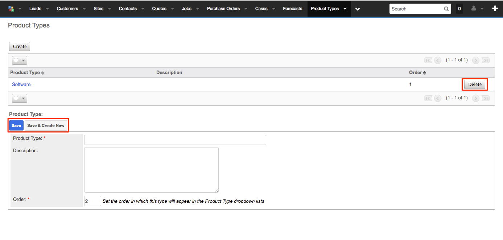Screen dimensions: 503x240
Task: Open the Purchase Orders module
Action: click(223, 9)
